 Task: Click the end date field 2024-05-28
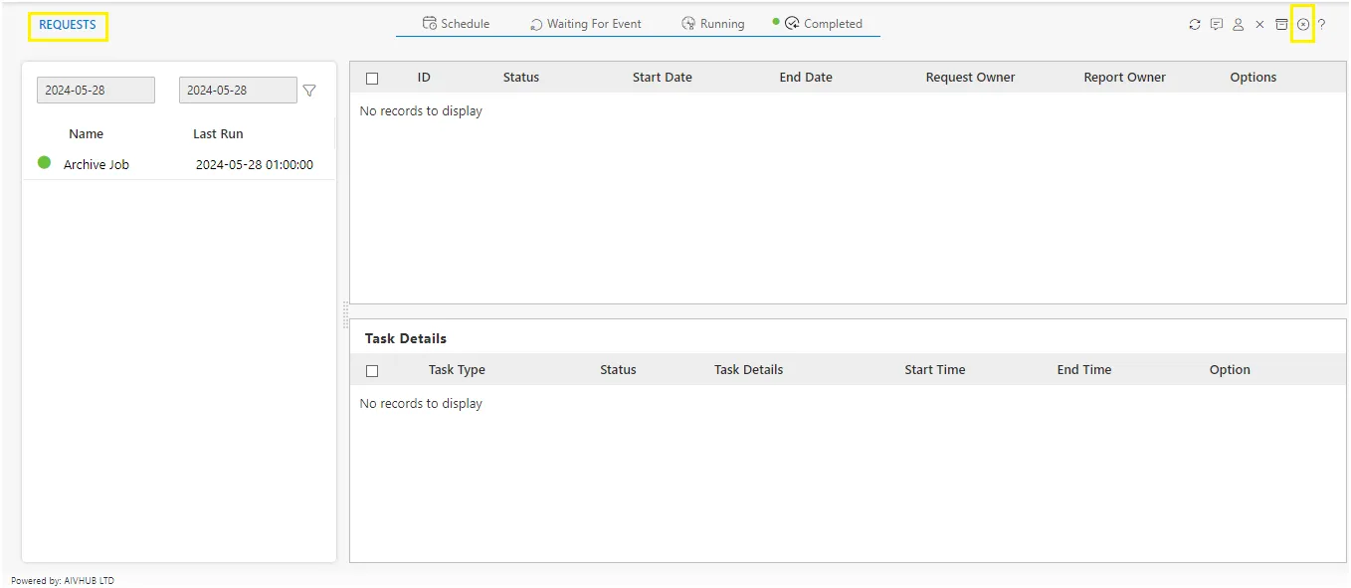(238, 90)
